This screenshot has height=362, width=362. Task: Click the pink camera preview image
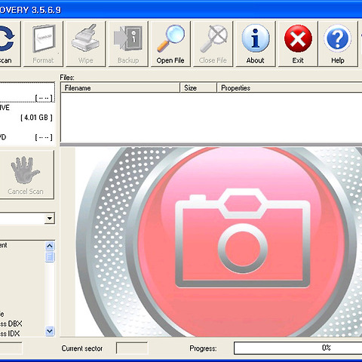(219, 242)
